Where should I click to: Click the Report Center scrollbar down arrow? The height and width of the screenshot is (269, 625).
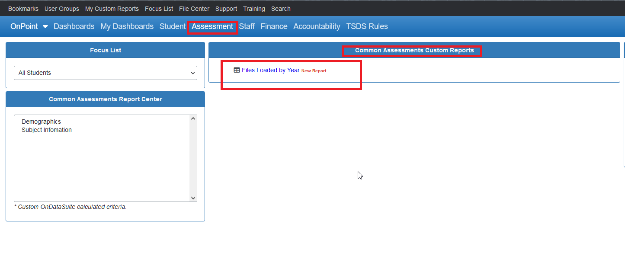click(x=193, y=198)
